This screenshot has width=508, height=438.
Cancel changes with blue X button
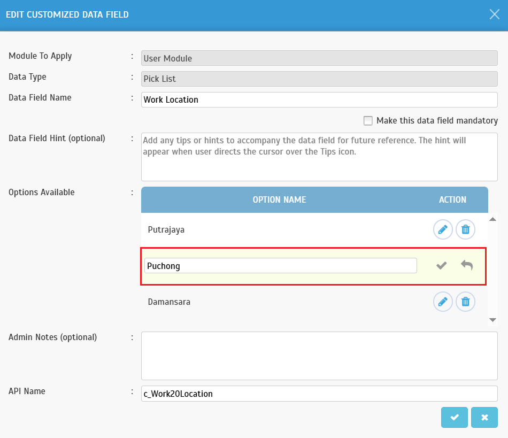pos(484,417)
